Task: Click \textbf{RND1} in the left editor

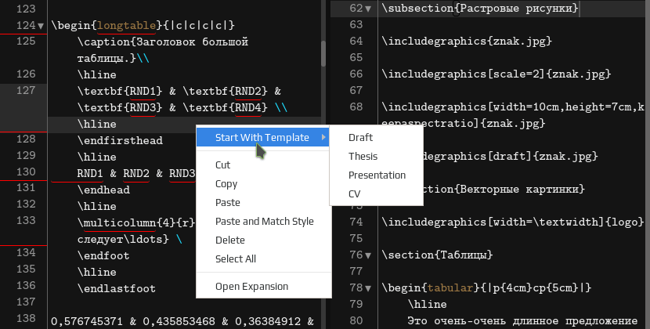Action: 120,91
